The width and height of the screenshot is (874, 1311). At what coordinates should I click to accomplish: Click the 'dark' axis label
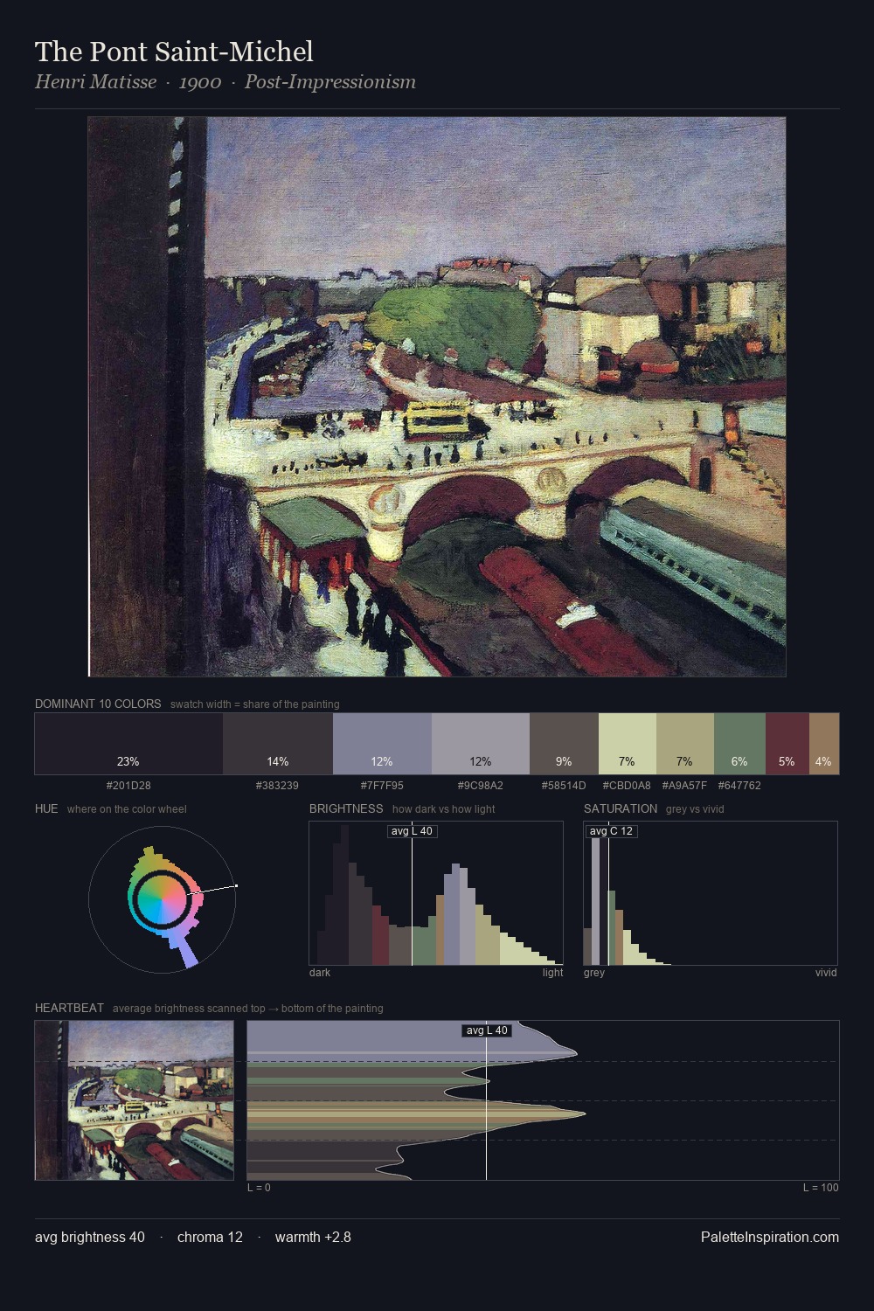pyautogui.click(x=320, y=973)
